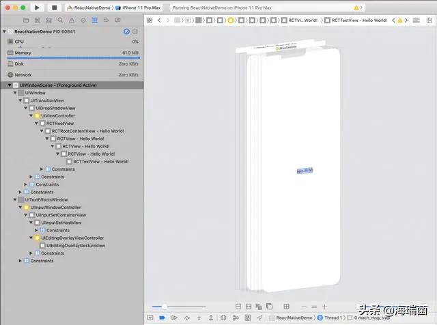This screenshot has width=437, height=325.
Task: Choose the iPhone 11 Pro Max destination
Action: pos(138,8)
